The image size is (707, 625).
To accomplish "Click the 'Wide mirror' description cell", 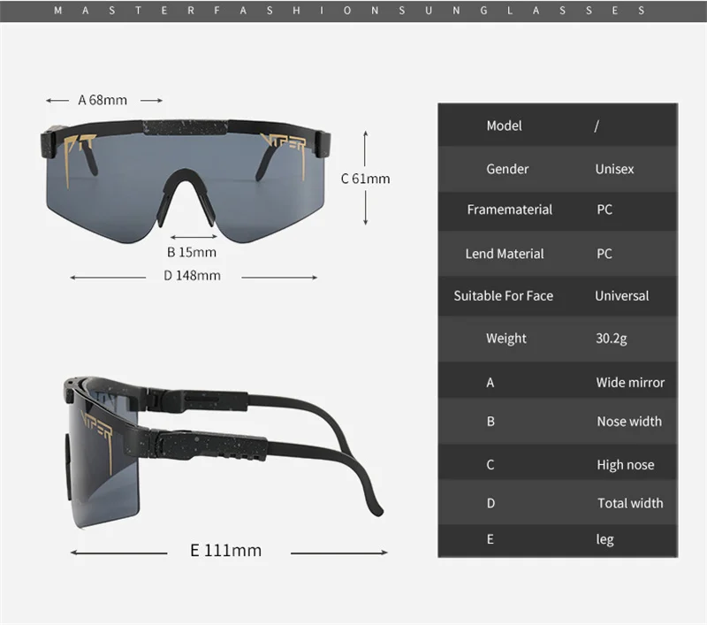I will point(630,383).
